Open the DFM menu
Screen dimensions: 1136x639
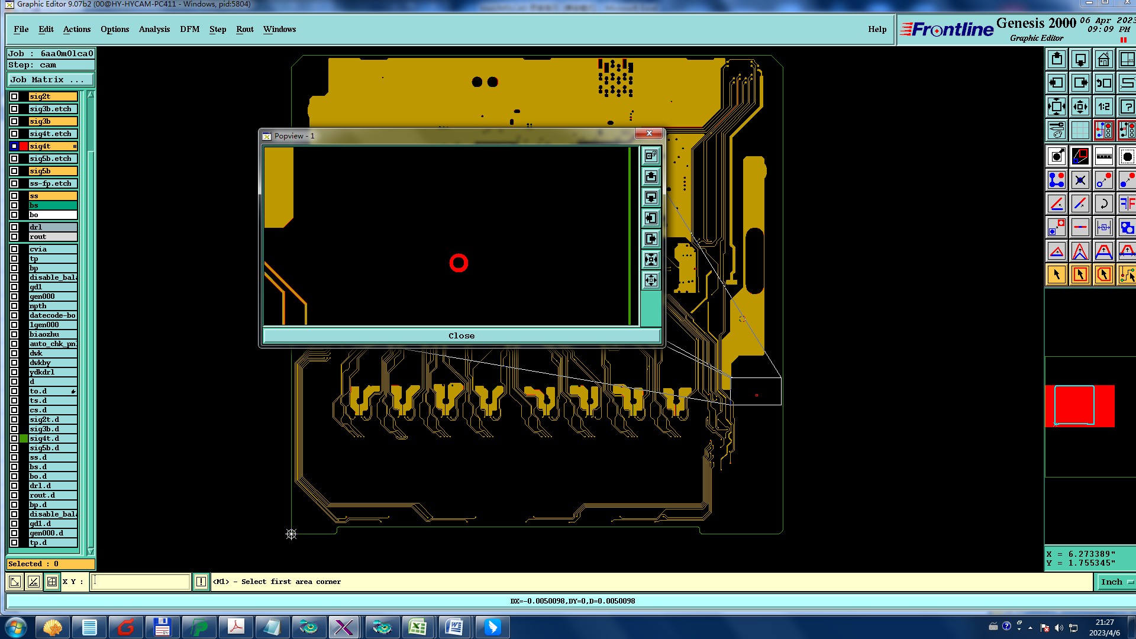tap(189, 29)
